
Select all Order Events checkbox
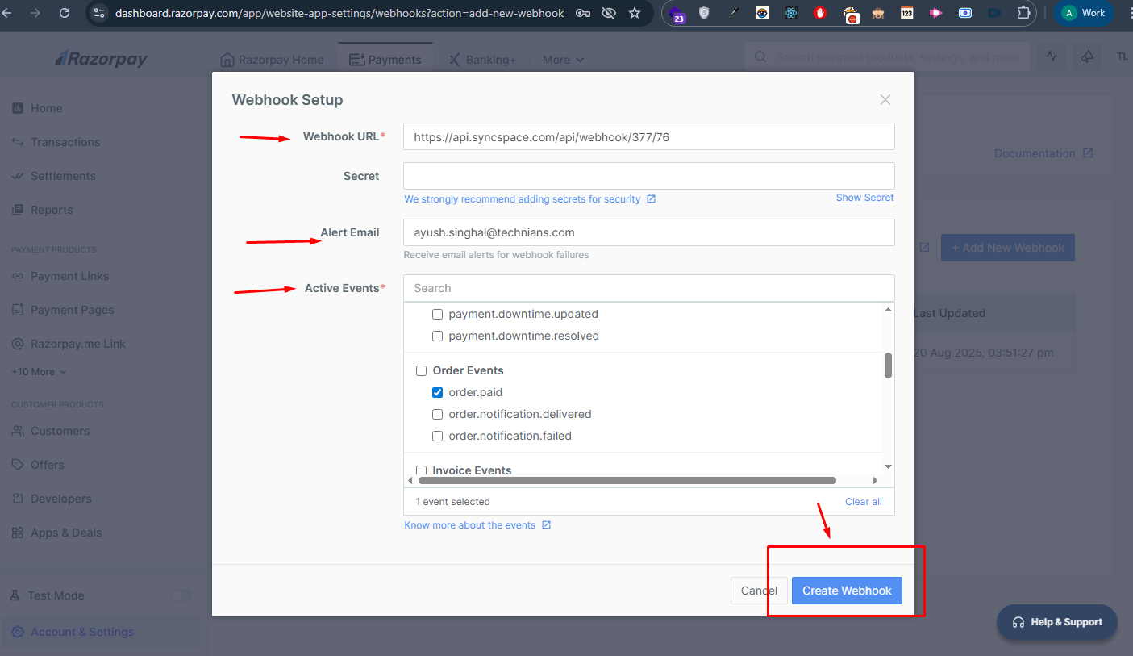tap(421, 371)
